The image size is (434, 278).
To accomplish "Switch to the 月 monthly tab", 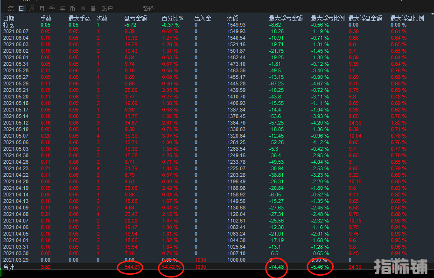I will [42, 8].
